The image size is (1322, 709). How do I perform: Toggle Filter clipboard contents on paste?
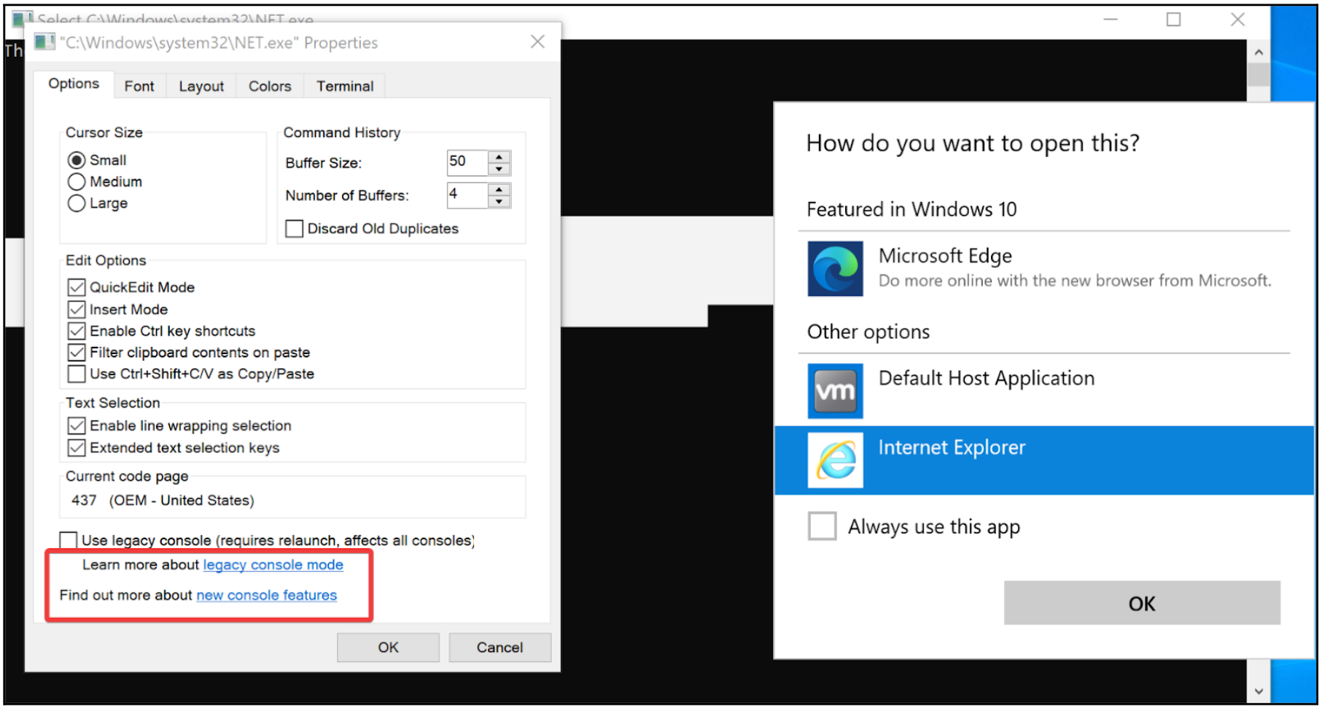point(77,353)
